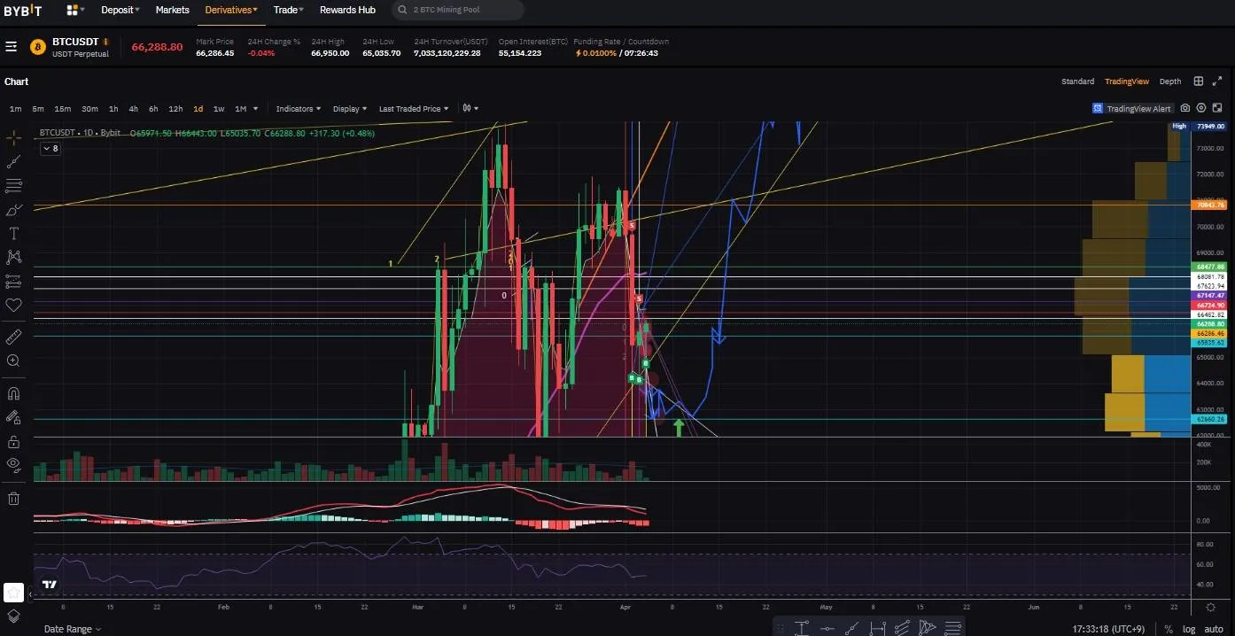Click the 62660.26 teal price label
Image resolution: width=1235 pixels, height=636 pixels.
click(x=1209, y=419)
